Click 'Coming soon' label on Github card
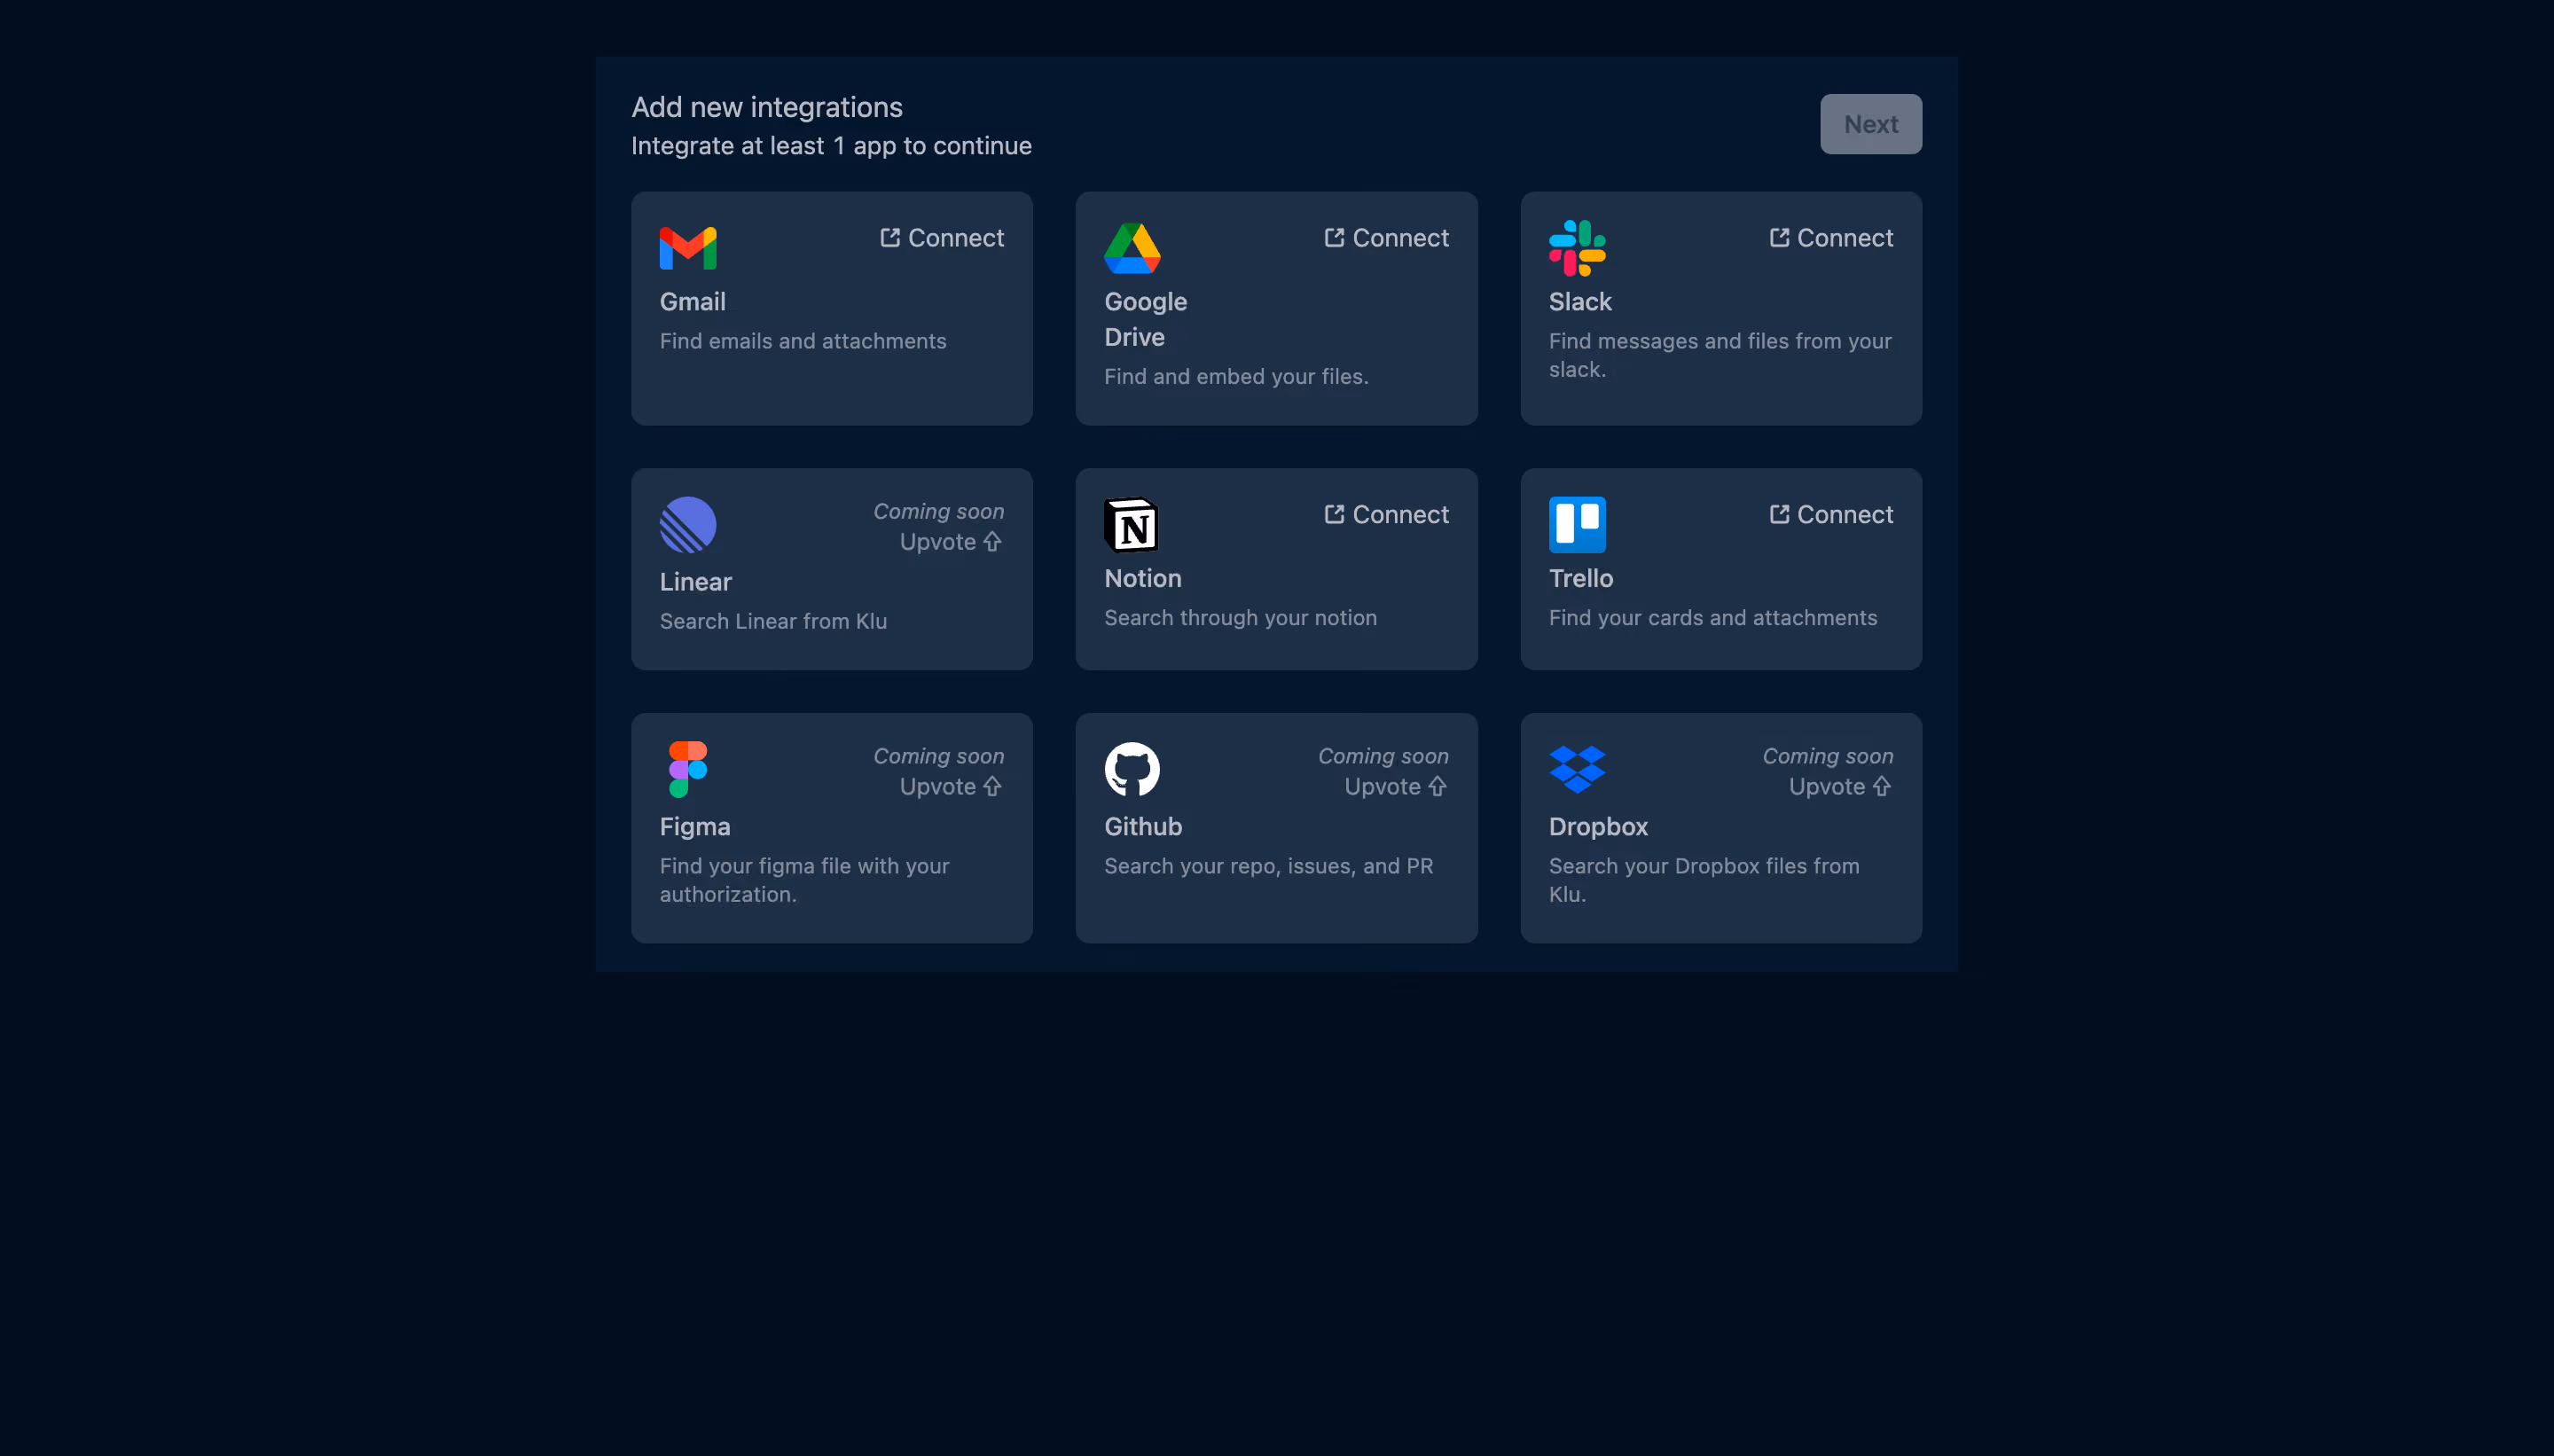 coord(1383,757)
